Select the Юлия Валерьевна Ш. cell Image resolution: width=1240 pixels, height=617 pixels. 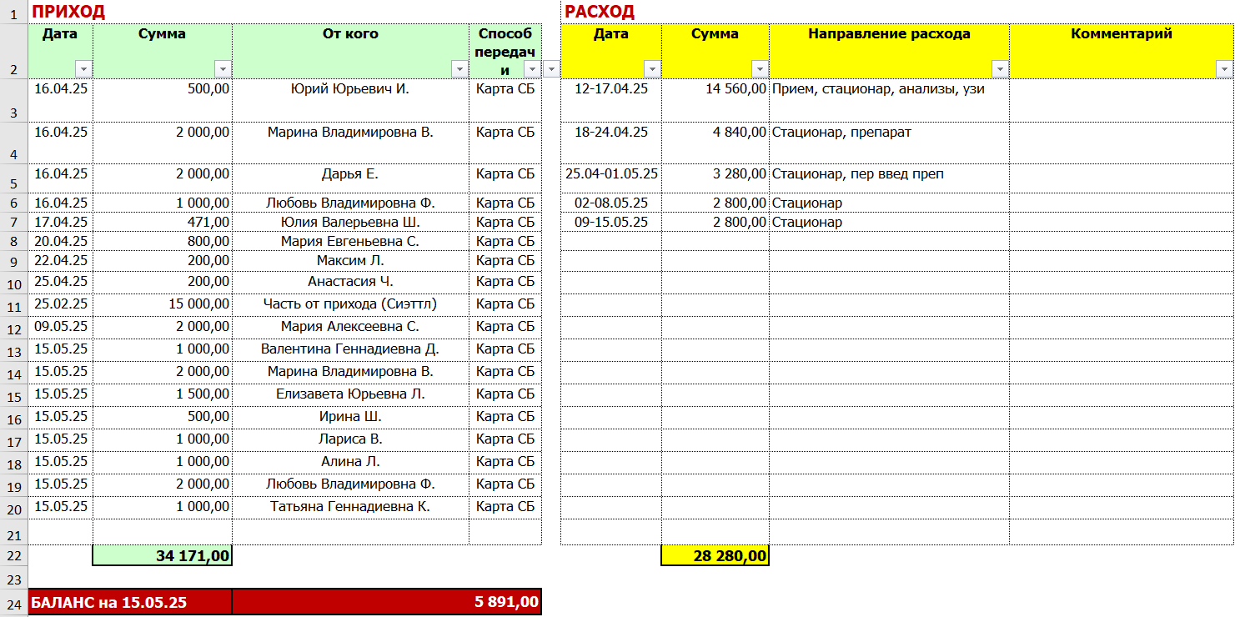[351, 222]
